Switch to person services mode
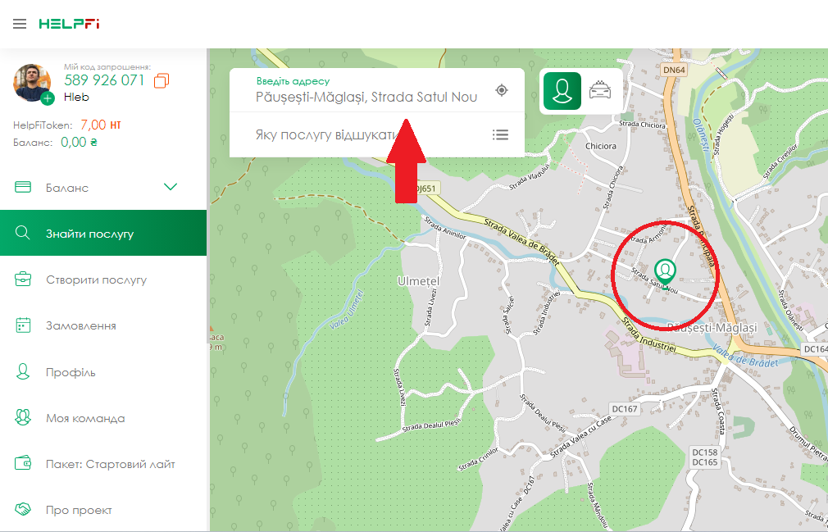 pos(562,90)
